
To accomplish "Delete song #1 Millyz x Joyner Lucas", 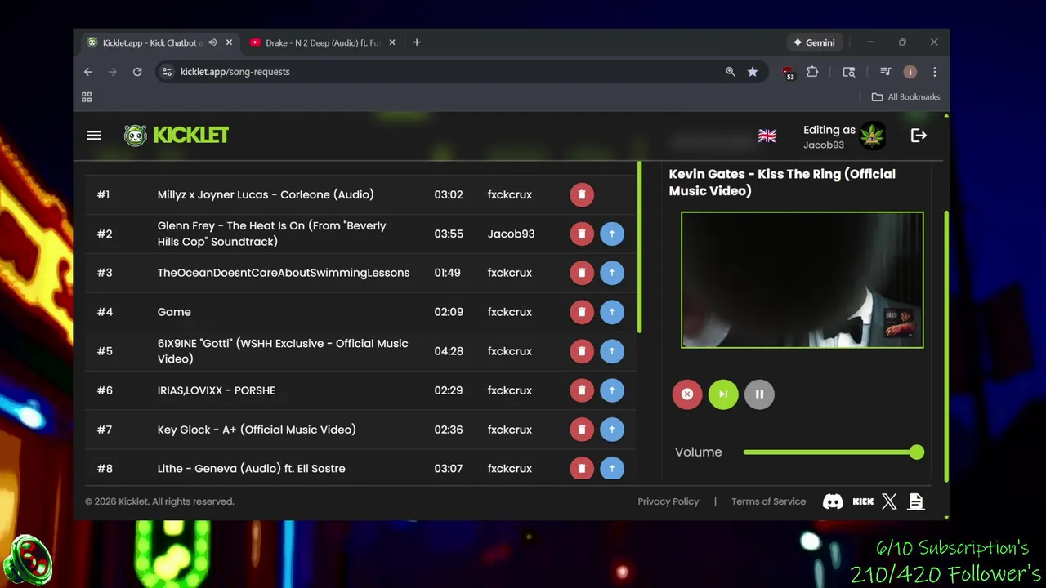I will pos(582,194).
